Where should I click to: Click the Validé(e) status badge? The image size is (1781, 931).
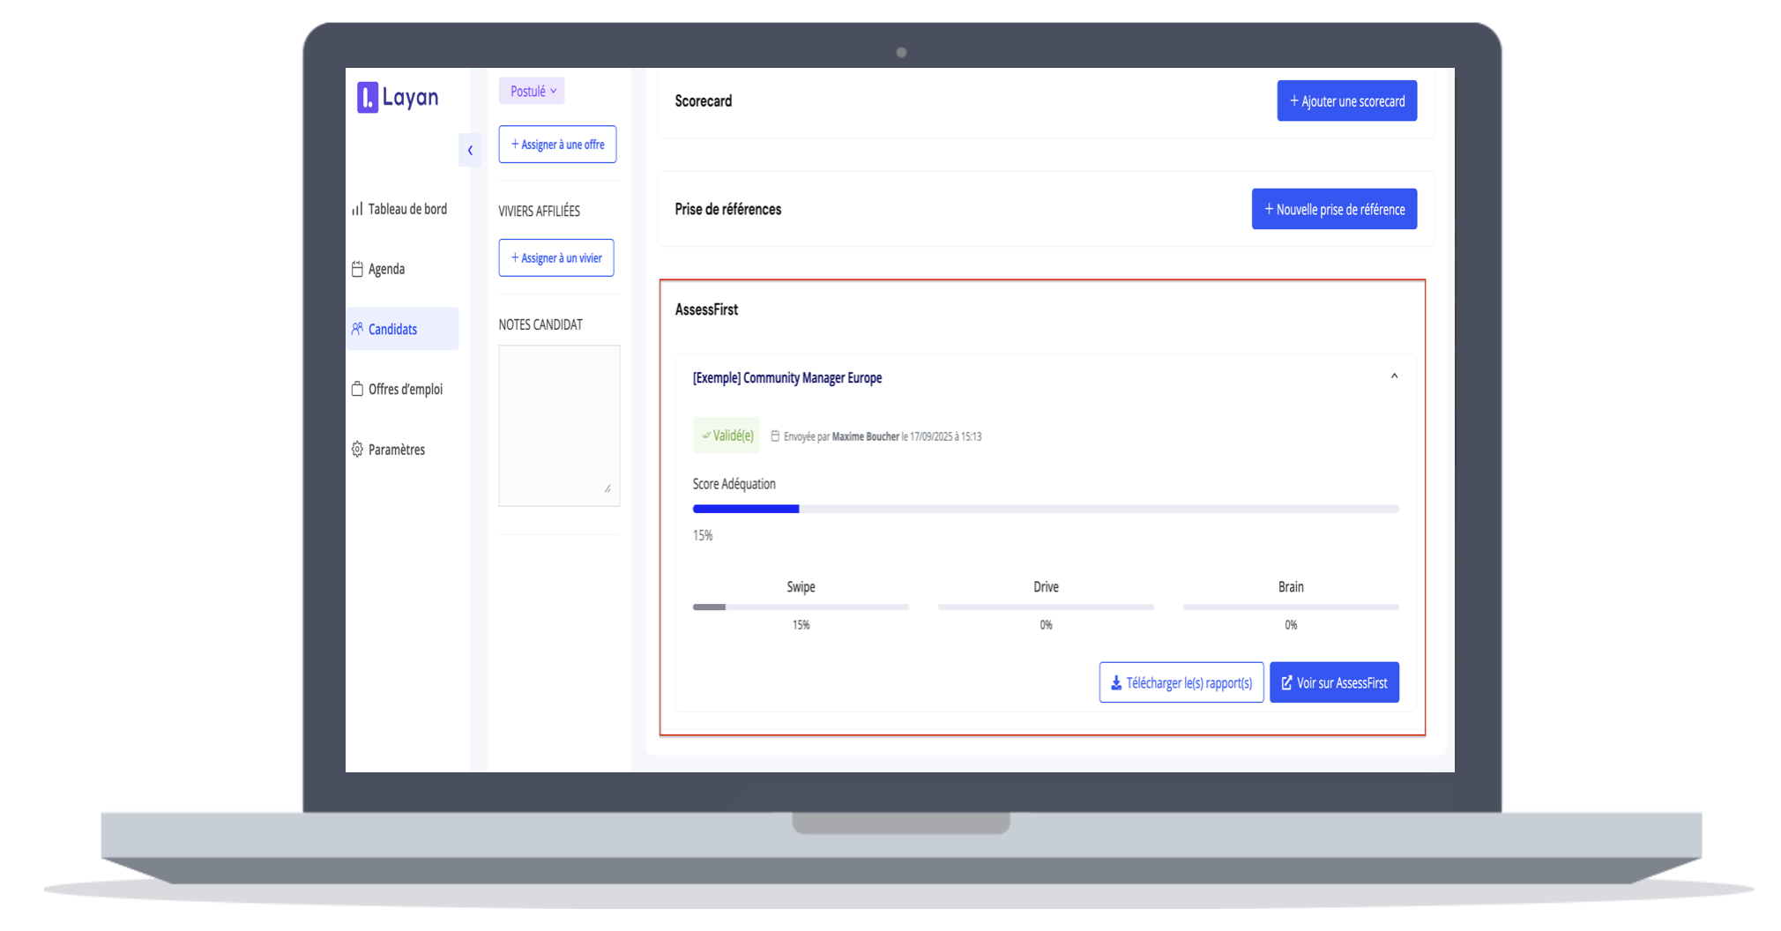pyautogui.click(x=727, y=436)
